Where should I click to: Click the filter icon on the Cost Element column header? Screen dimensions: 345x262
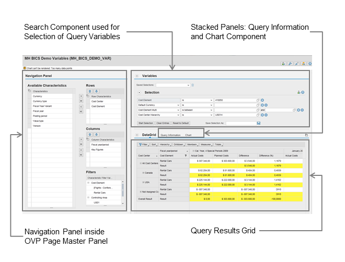(186, 156)
